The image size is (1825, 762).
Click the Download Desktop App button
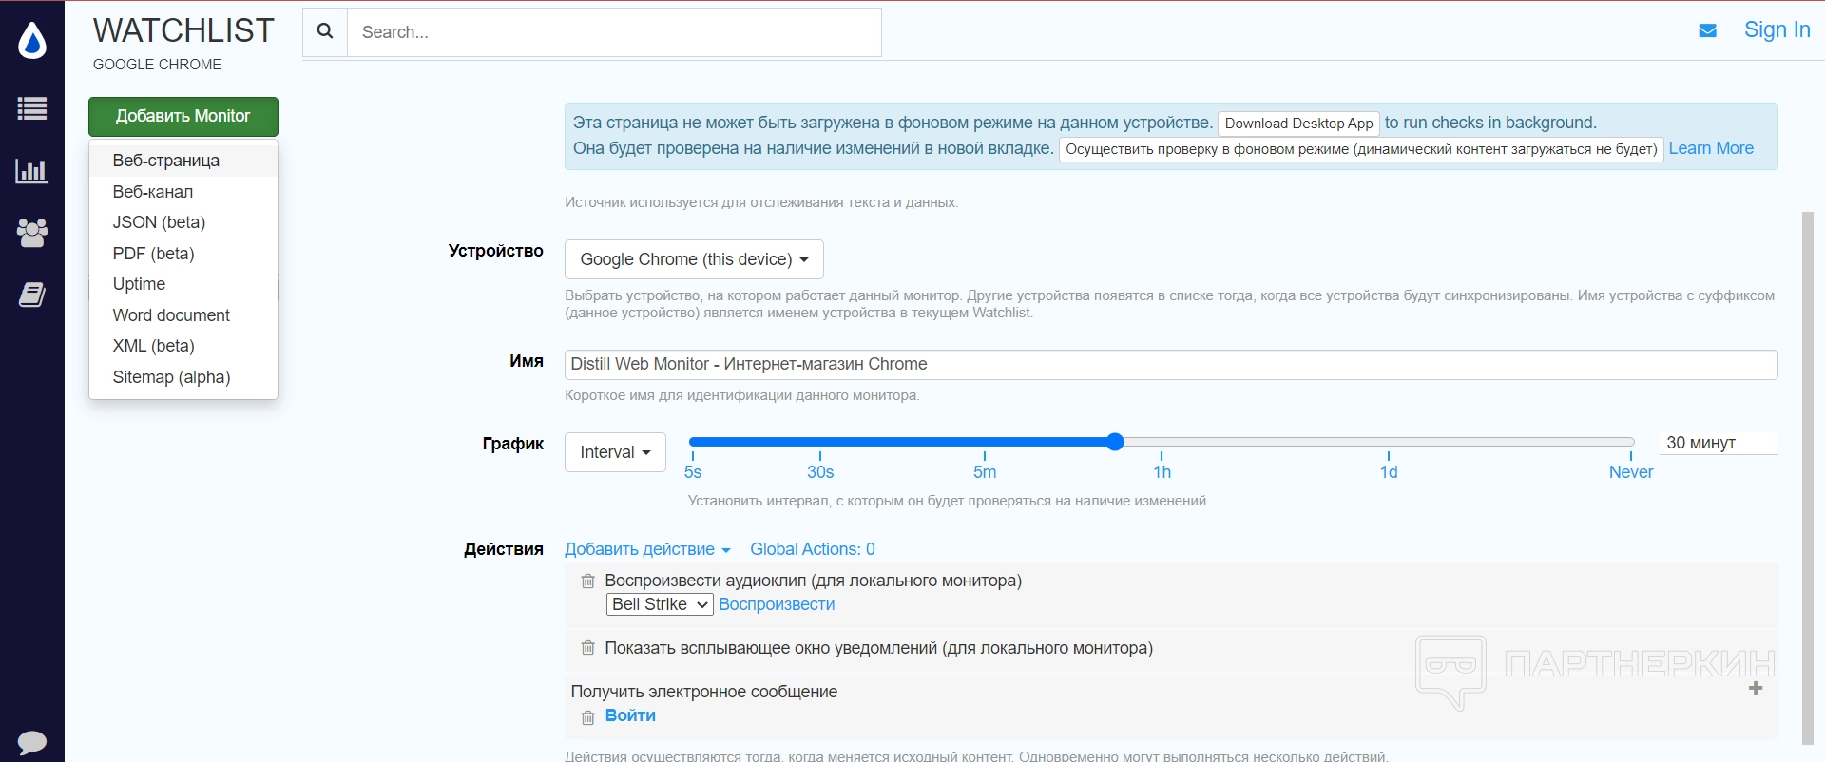[x=1298, y=124]
